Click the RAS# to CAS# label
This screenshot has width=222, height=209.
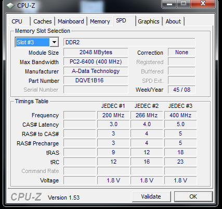point(40,134)
